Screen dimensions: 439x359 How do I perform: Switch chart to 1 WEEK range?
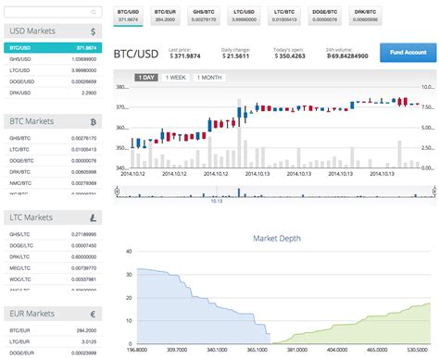click(x=176, y=78)
